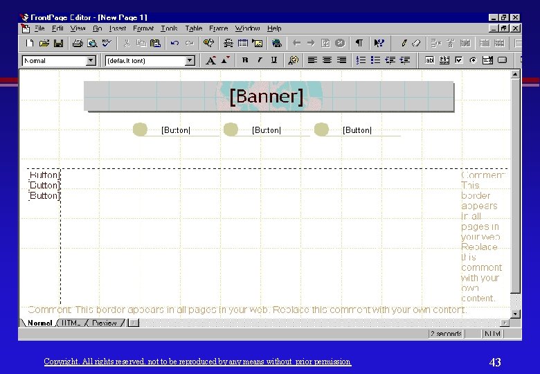Screen dimensions: 540x374
Task: Toggle italic formatting
Action: pyautogui.click(x=260, y=60)
